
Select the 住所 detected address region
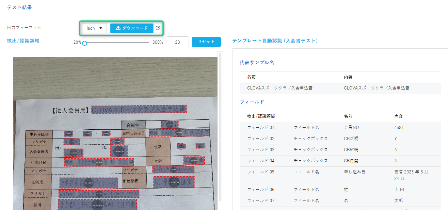(98, 205)
